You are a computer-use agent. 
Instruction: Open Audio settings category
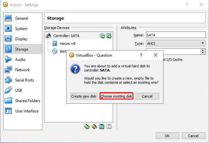tap(23, 59)
